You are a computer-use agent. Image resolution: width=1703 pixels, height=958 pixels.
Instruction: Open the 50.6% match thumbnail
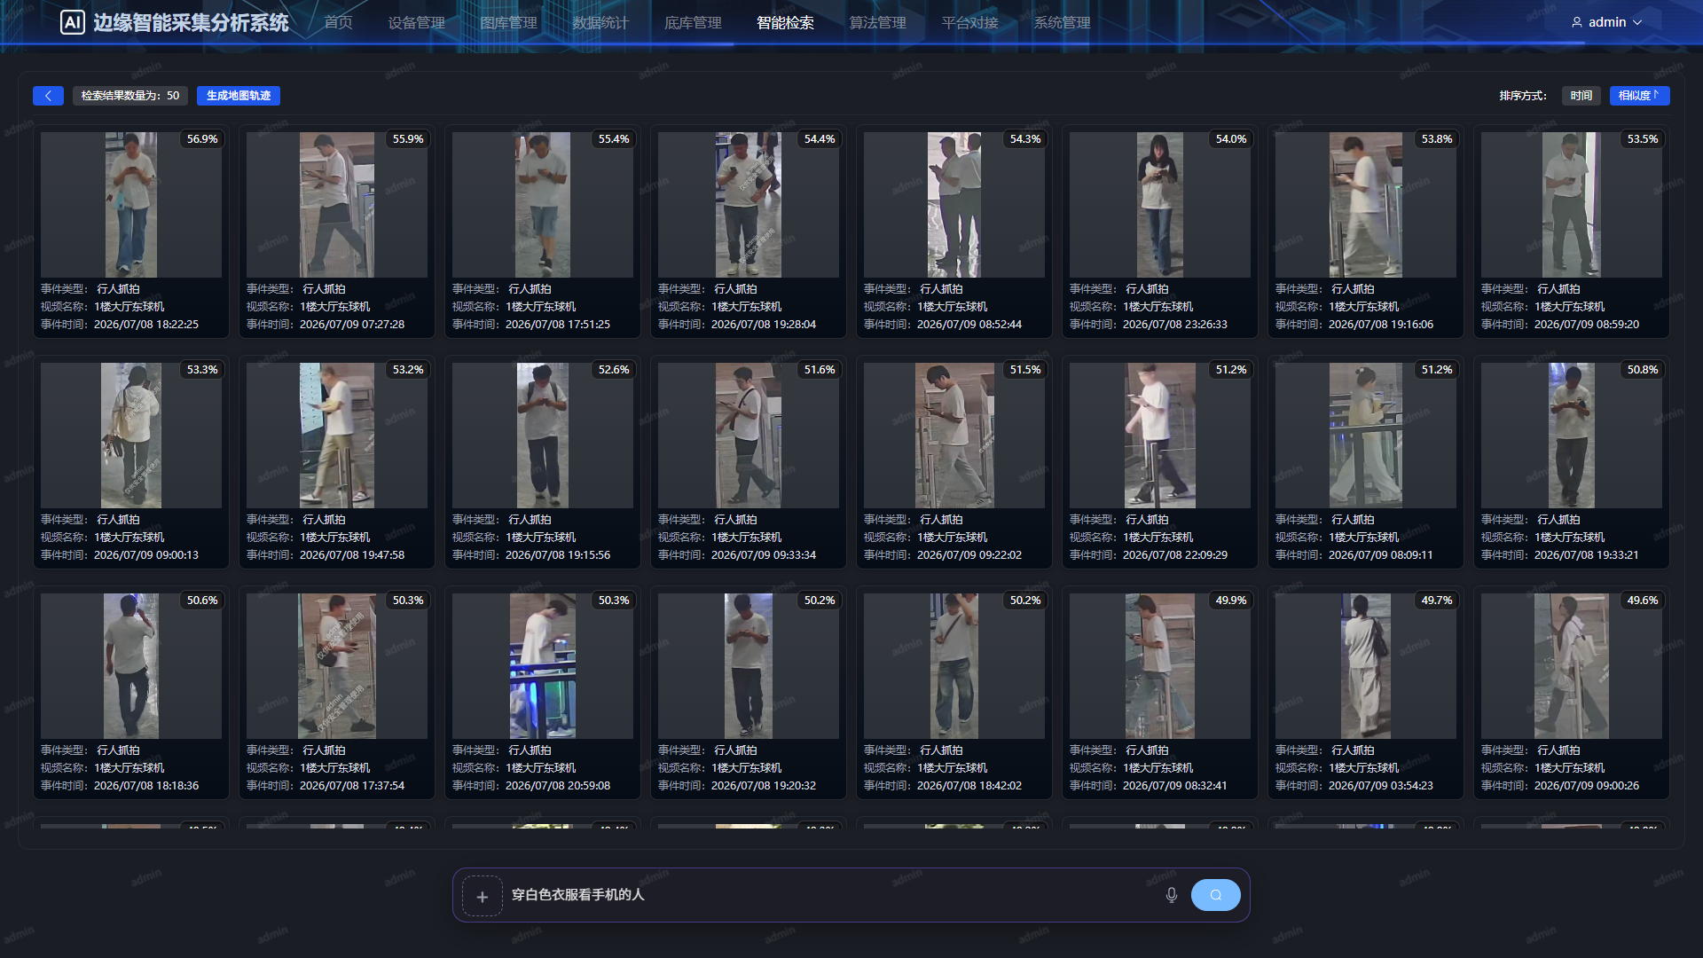tap(131, 666)
